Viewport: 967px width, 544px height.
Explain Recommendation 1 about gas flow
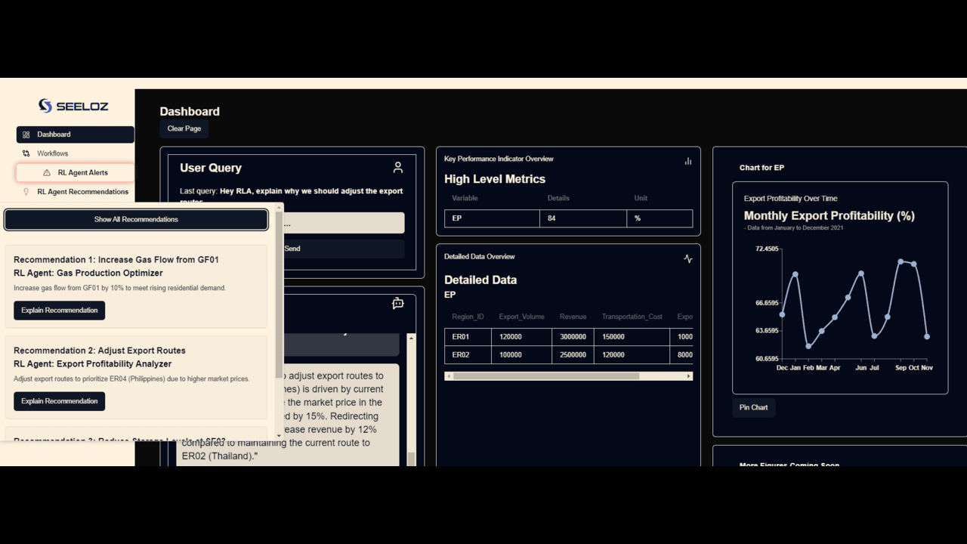(60, 311)
